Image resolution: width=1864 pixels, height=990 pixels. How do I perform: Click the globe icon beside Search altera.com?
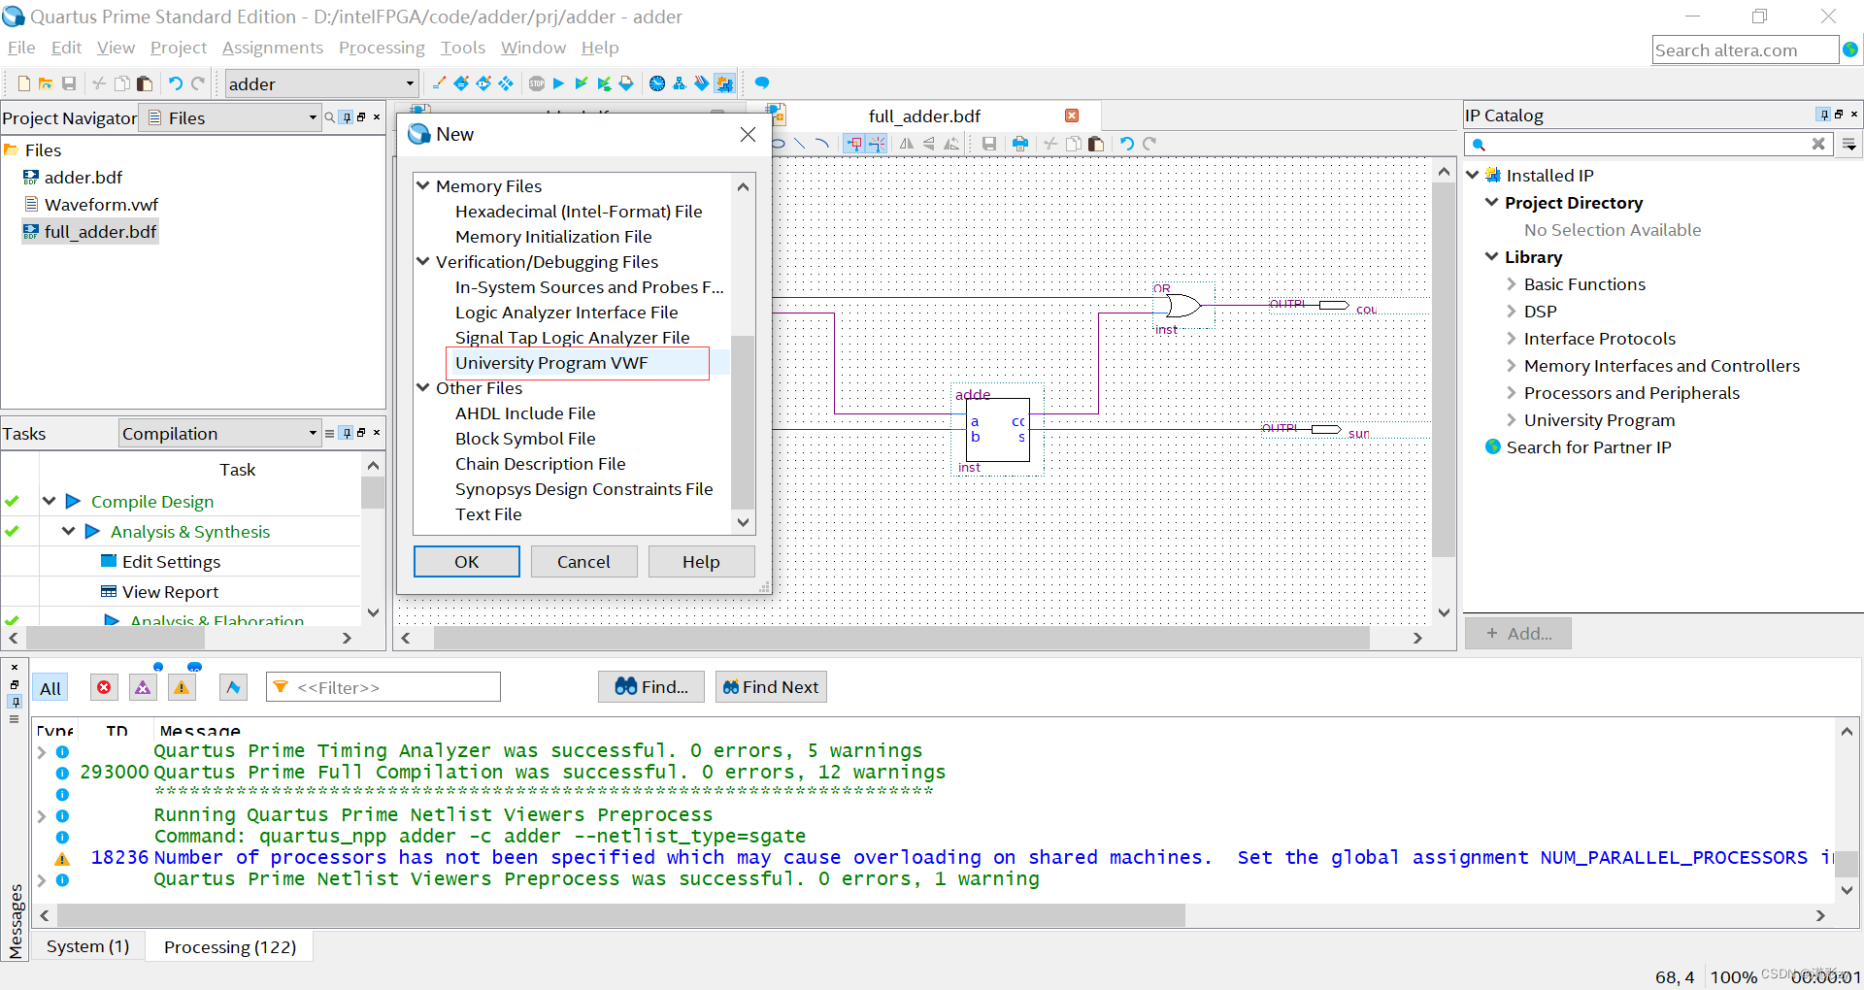(1851, 49)
